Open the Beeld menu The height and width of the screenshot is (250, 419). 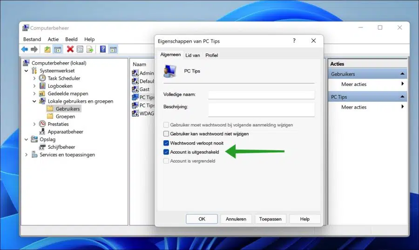pyautogui.click(x=71, y=39)
